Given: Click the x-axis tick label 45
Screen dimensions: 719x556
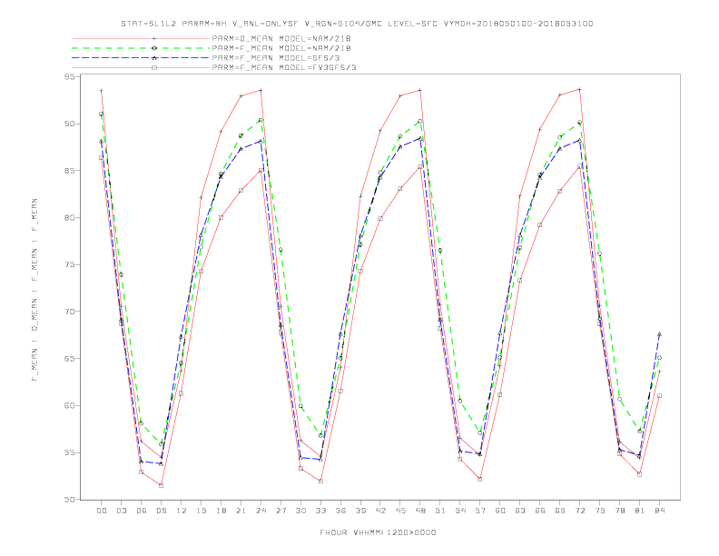Looking at the screenshot, I should (400, 511).
